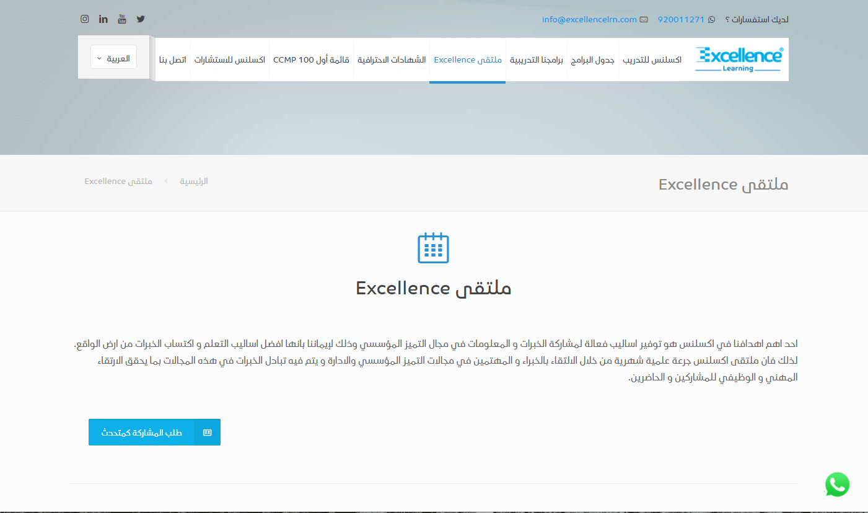Click the form icon on speaker request button
The height and width of the screenshot is (513, 868).
click(x=207, y=432)
